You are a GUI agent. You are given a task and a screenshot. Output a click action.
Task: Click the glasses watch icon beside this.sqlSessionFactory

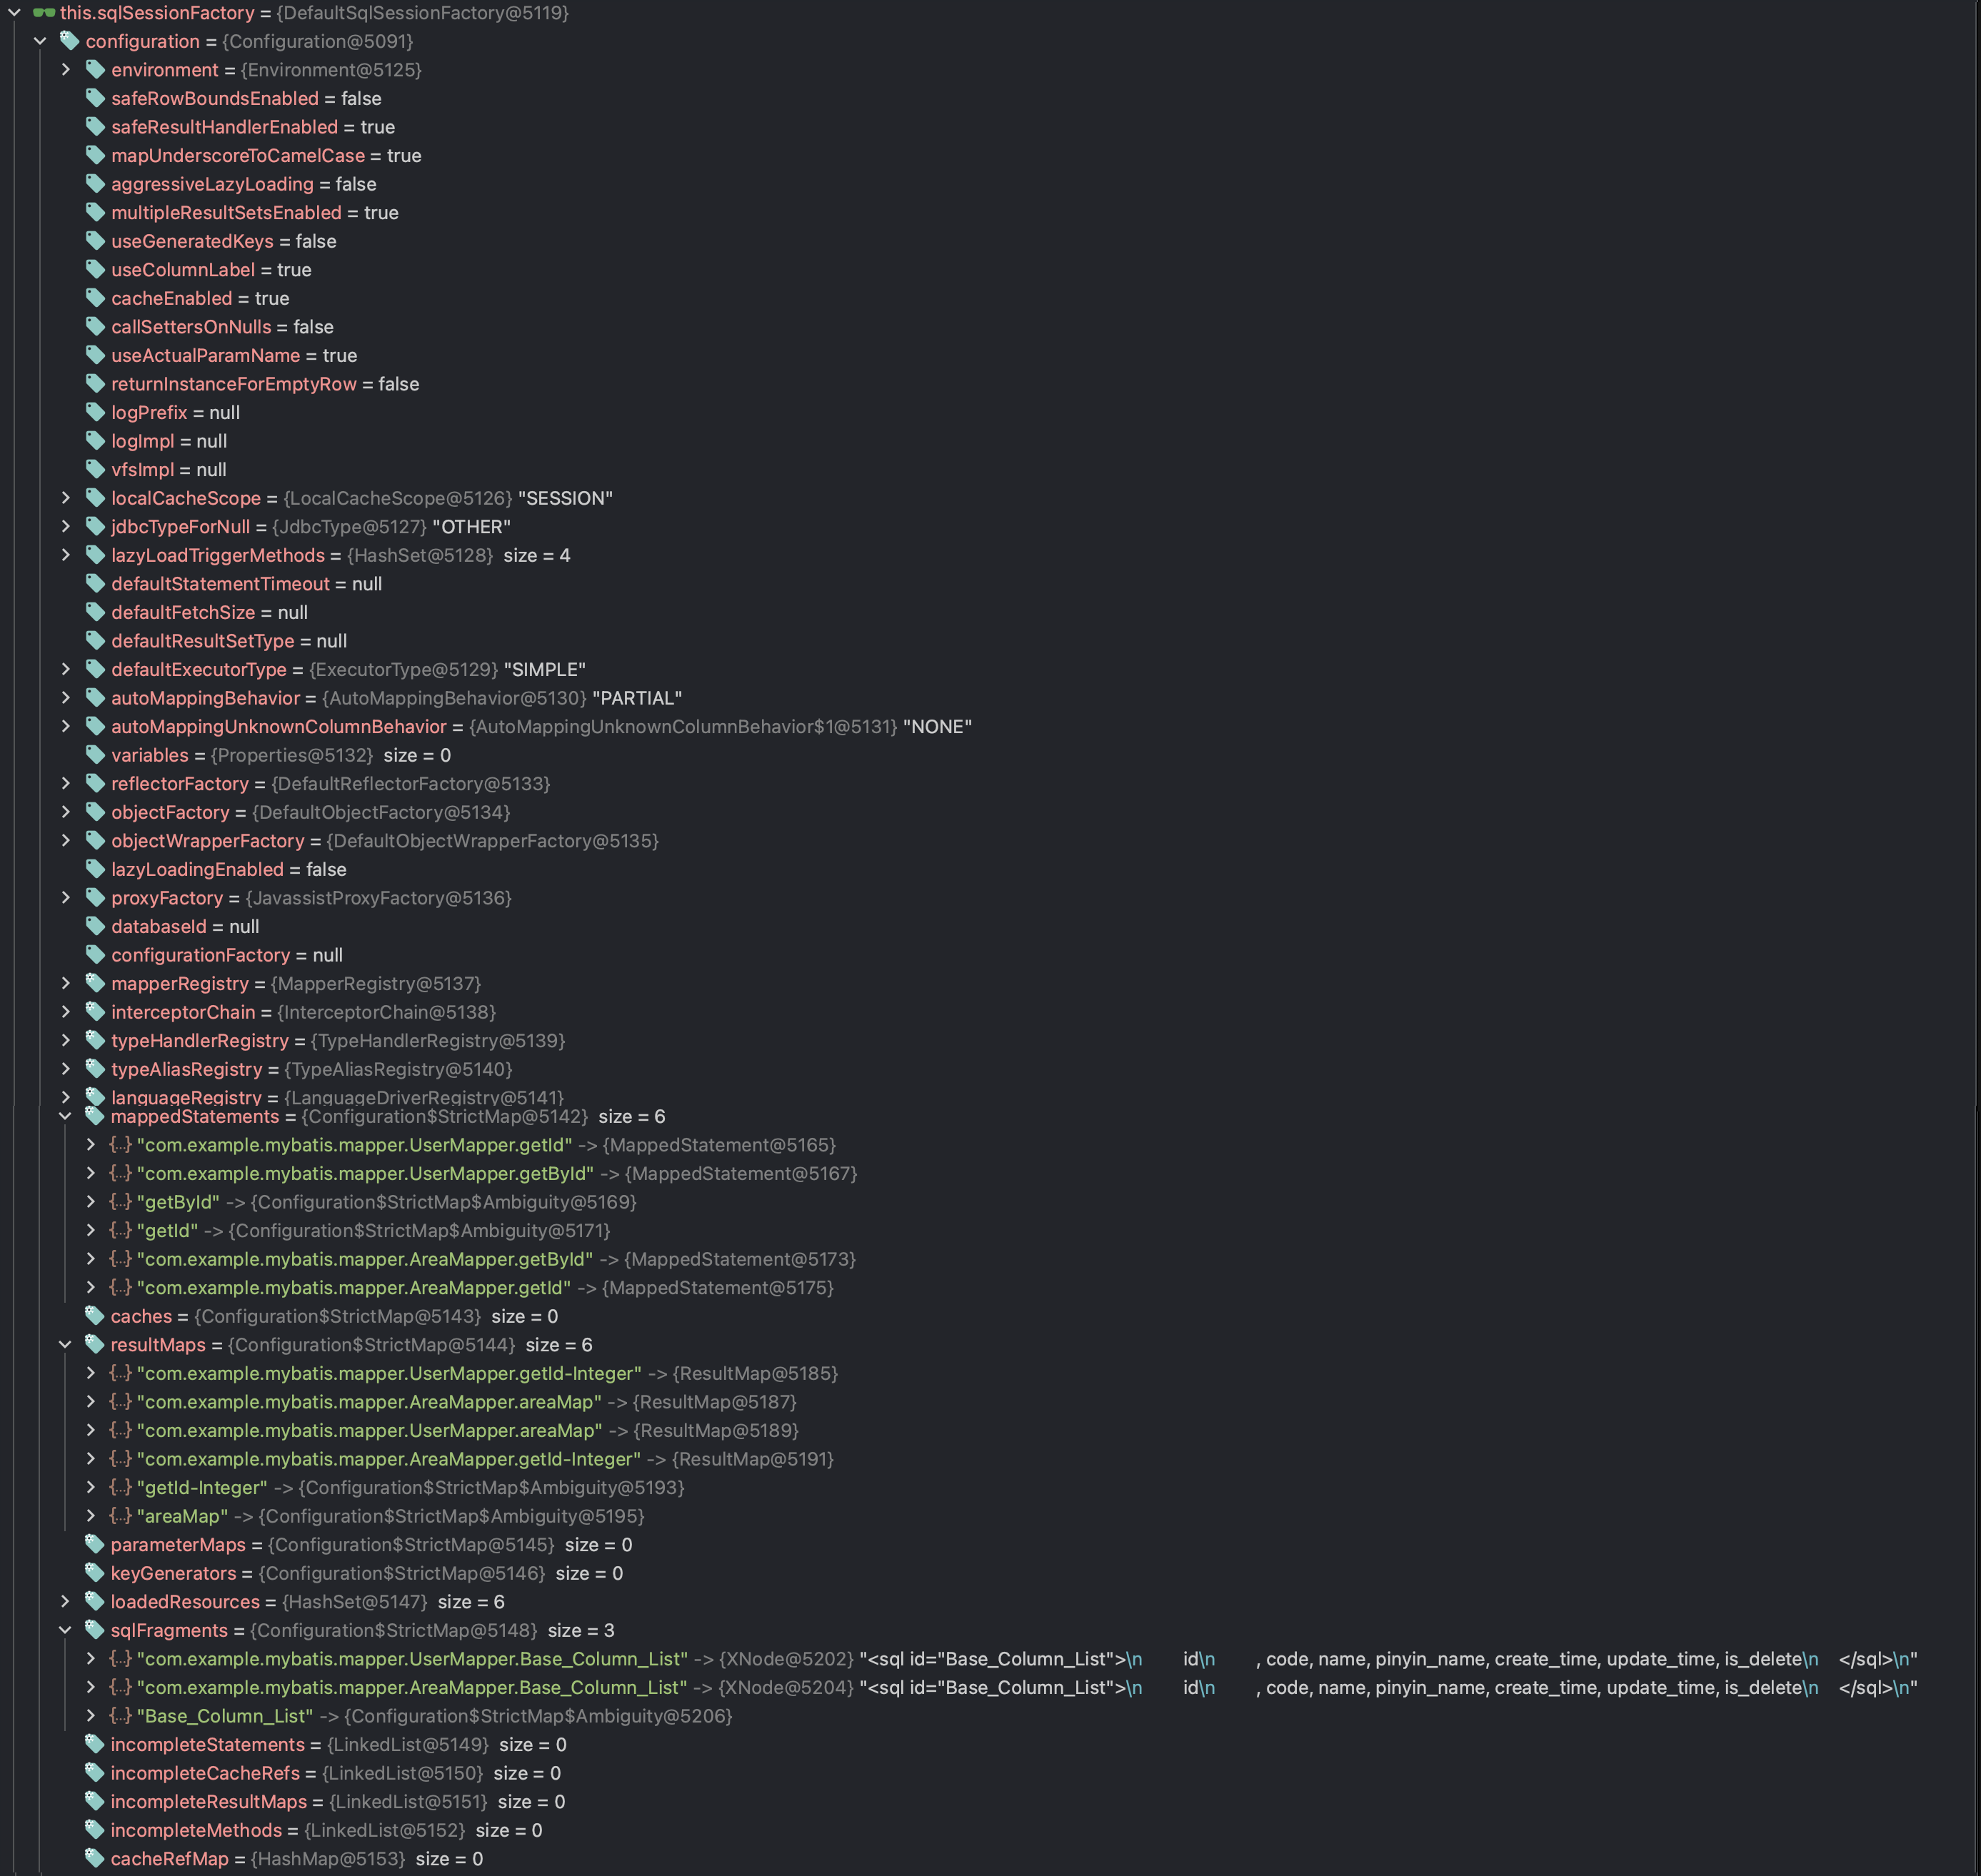pyautogui.click(x=44, y=13)
